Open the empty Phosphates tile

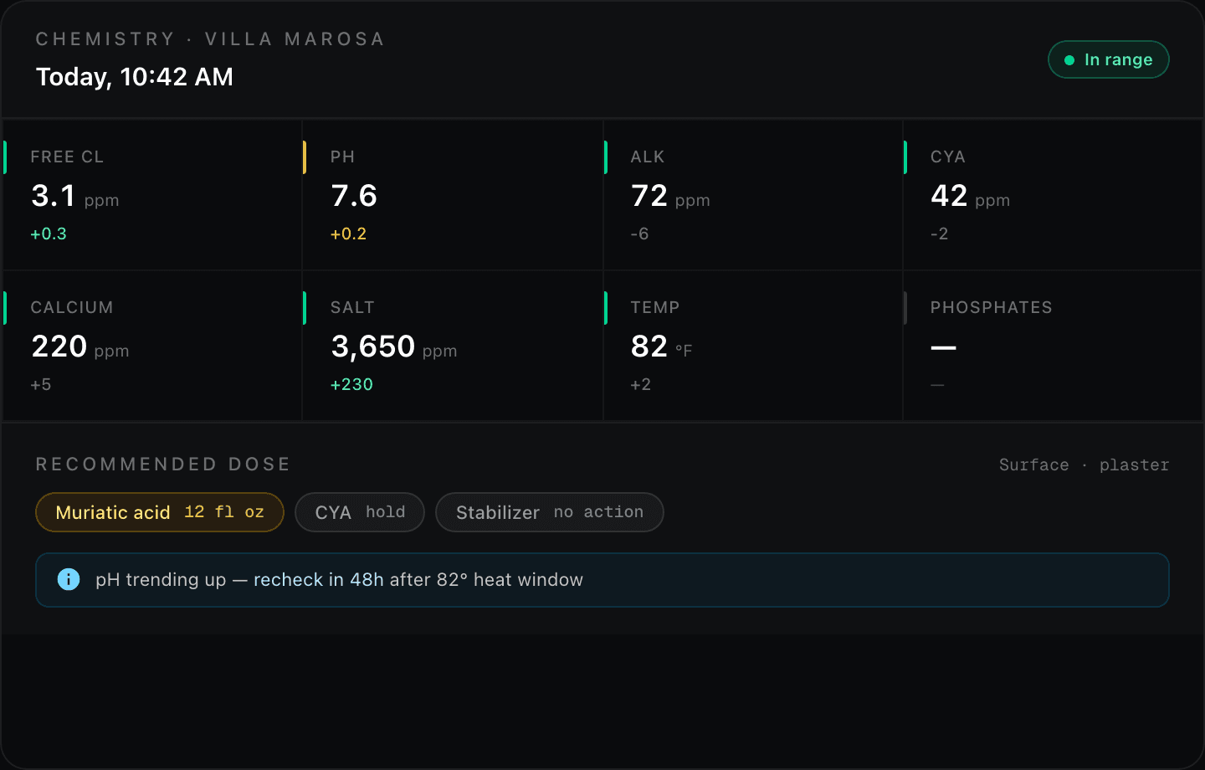pyautogui.click(x=1052, y=346)
